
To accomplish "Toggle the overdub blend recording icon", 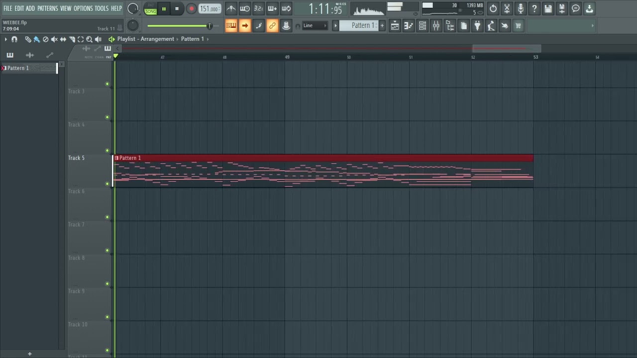I will pyautogui.click(x=272, y=8).
